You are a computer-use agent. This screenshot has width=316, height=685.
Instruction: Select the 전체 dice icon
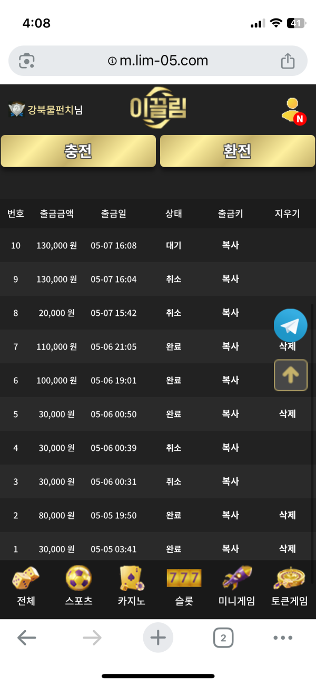click(25, 578)
